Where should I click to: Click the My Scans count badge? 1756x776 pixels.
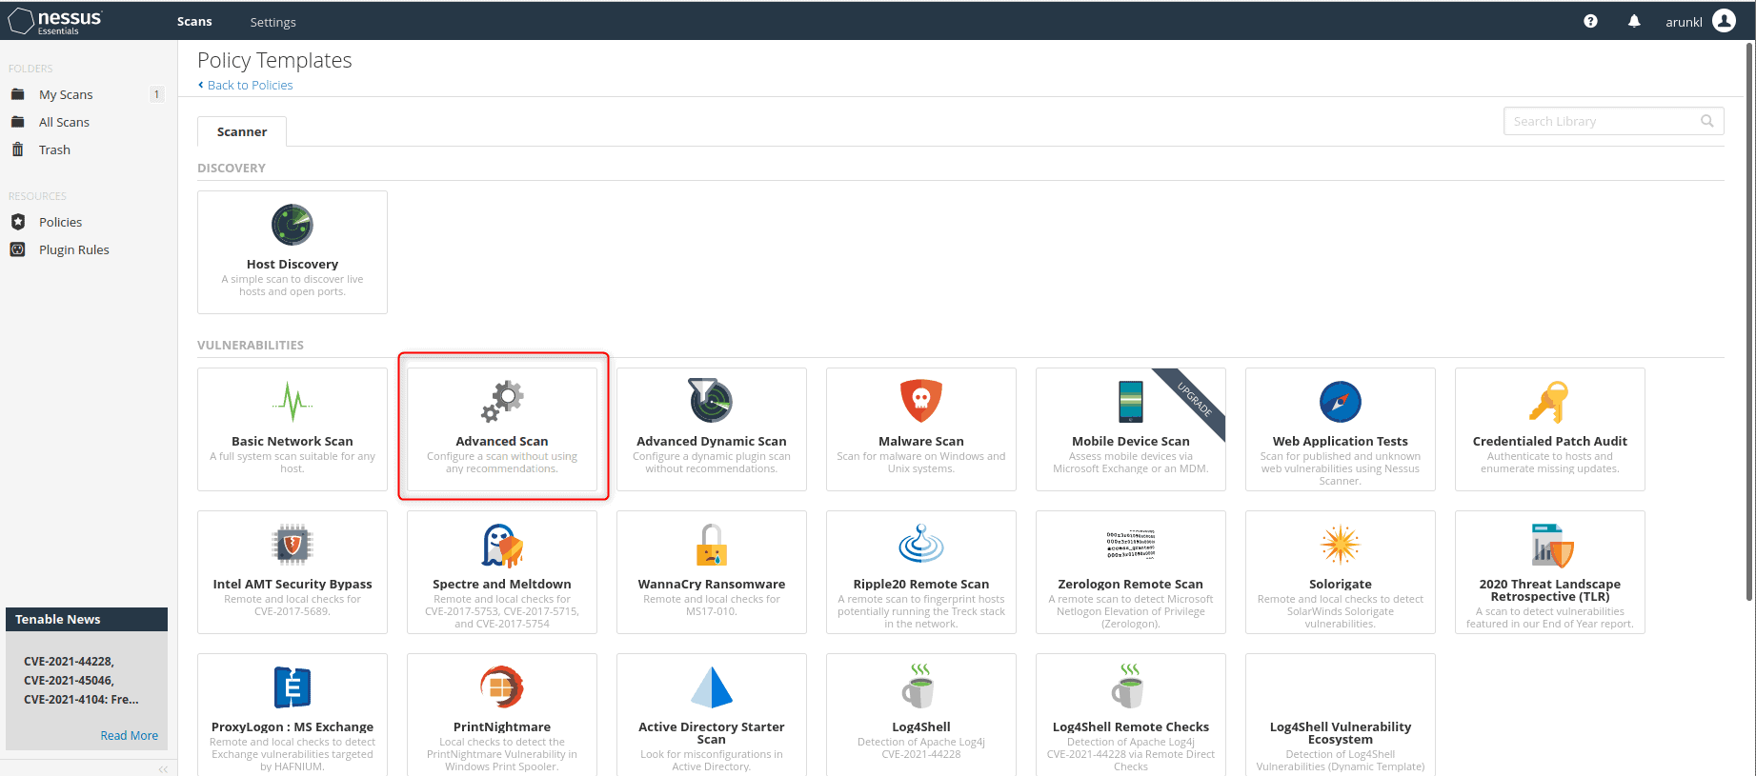click(x=157, y=94)
